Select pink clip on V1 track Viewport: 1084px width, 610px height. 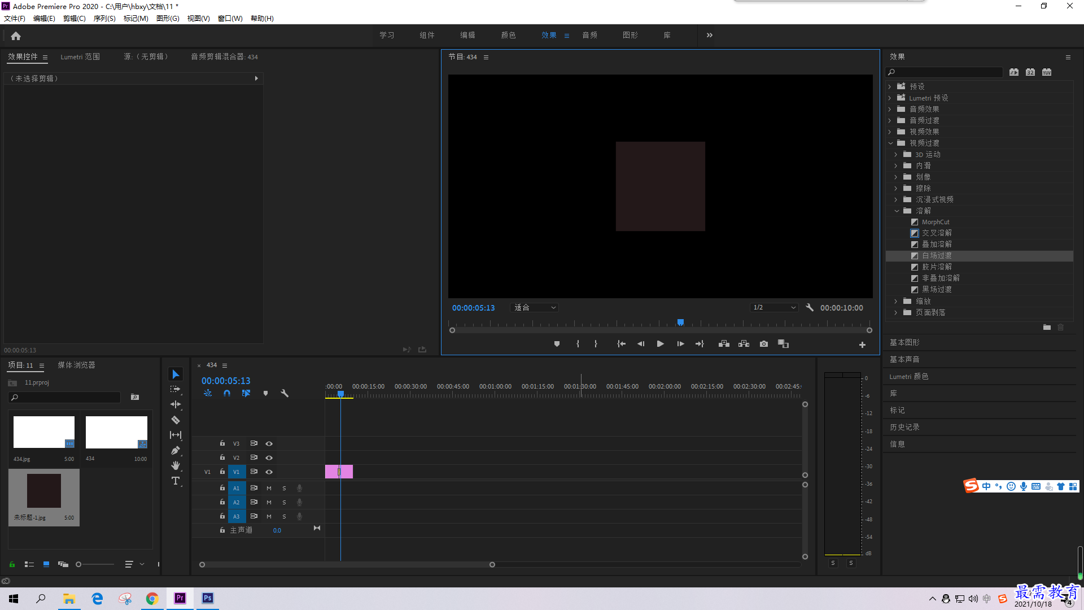(339, 472)
